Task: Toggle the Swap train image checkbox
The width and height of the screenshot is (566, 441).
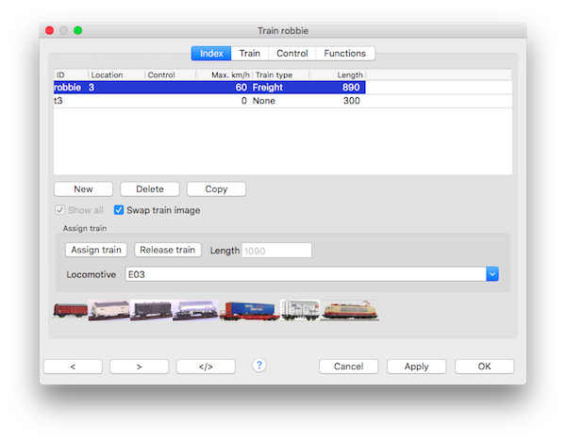Action: 120,210
